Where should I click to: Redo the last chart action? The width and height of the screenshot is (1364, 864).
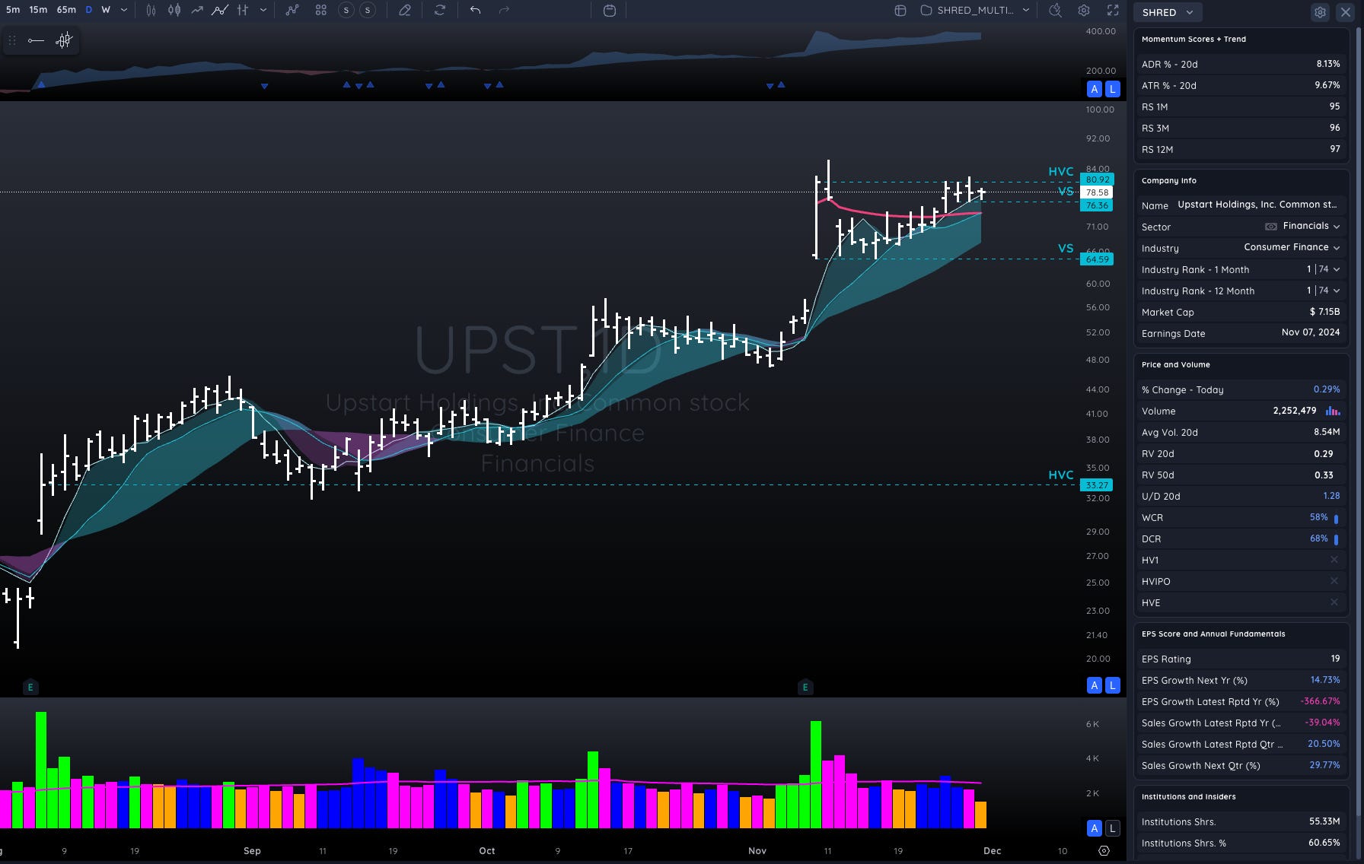pyautogui.click(x=504, y=10)
